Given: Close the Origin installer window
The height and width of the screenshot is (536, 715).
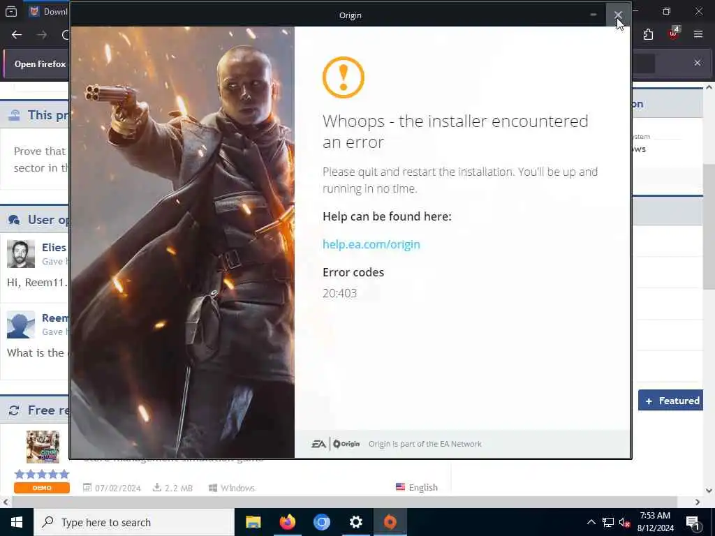Looking at the screenshot, I should tap(618, 15).
